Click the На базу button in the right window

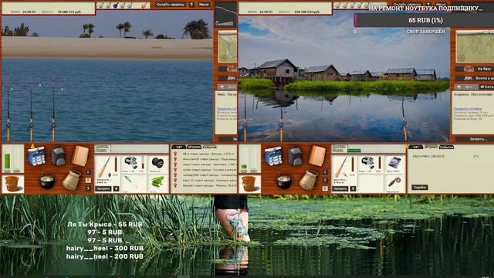pos(474,69)
